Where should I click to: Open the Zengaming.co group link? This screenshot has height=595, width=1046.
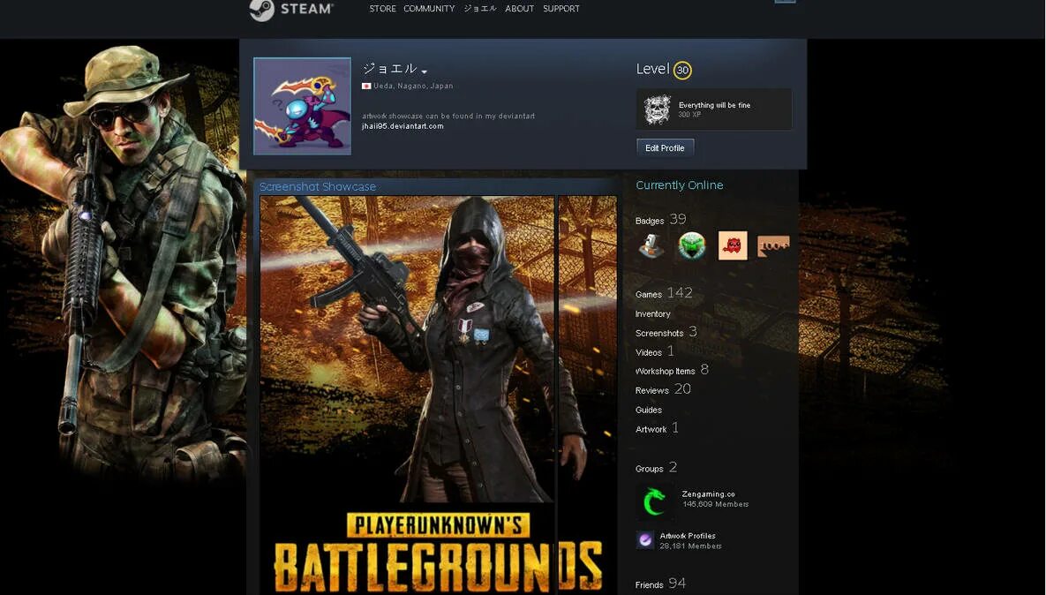pyautogui.click(x=708, y=494)
